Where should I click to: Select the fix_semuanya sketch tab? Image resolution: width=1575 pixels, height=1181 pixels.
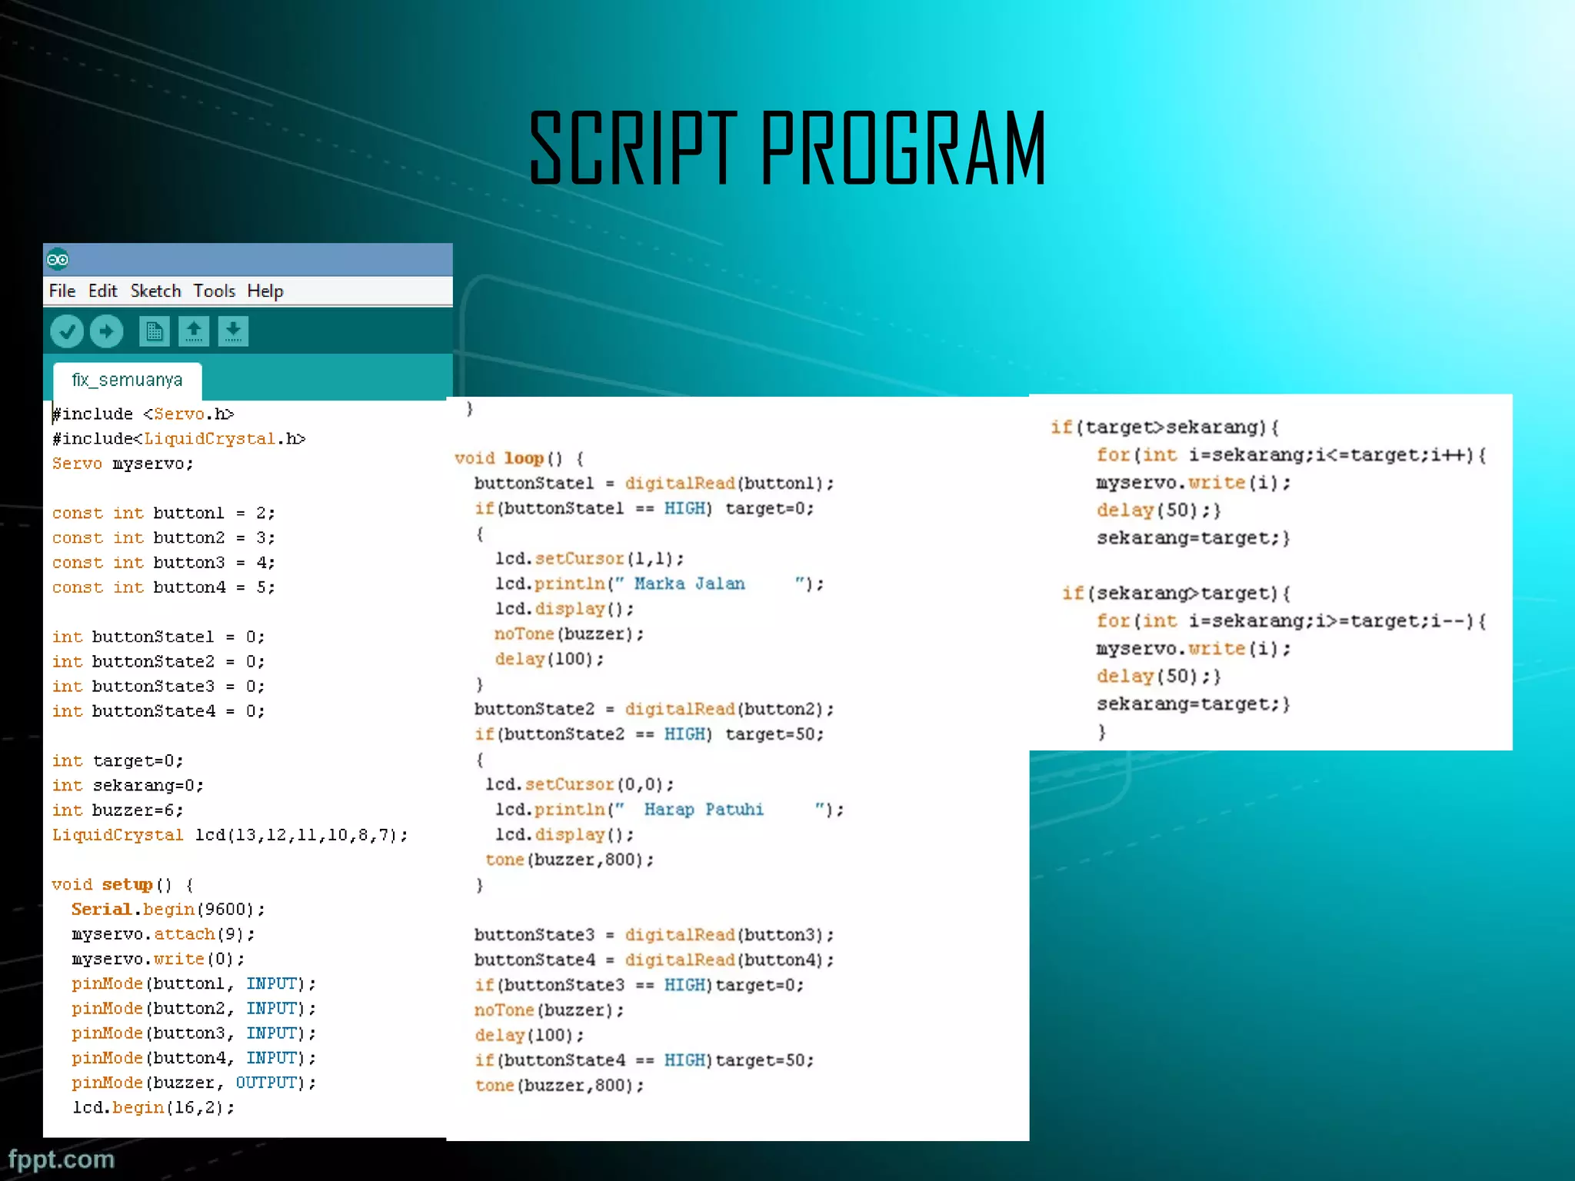(x=127, y=381)
